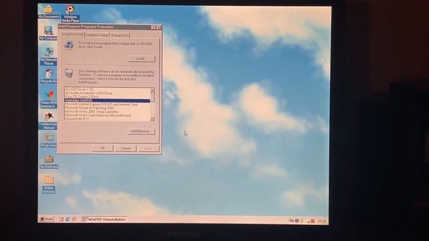Switch to the Startup Disk tab
429x241 pixels.
(119, 35)
